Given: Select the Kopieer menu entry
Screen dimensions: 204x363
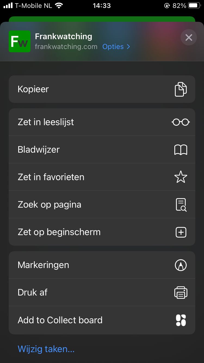Looking at the screenshot, I should 33,89.
